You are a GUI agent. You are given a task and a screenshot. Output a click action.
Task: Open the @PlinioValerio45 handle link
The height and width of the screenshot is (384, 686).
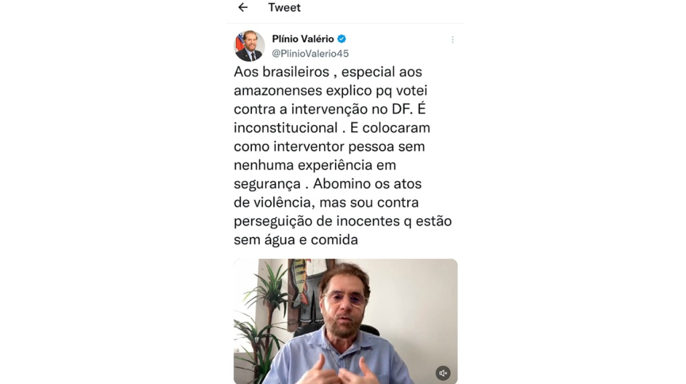310,54
